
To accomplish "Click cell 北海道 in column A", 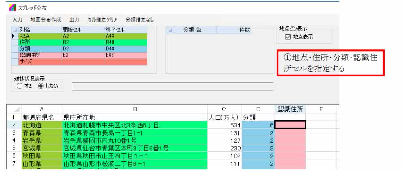I will [x=42, y=125].
